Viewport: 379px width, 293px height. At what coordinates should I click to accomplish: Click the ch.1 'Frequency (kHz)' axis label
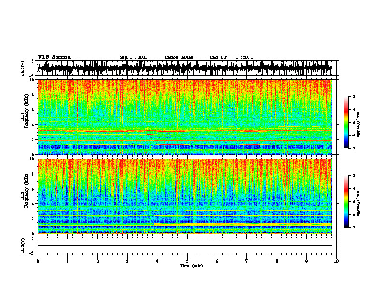coord(27,112)
